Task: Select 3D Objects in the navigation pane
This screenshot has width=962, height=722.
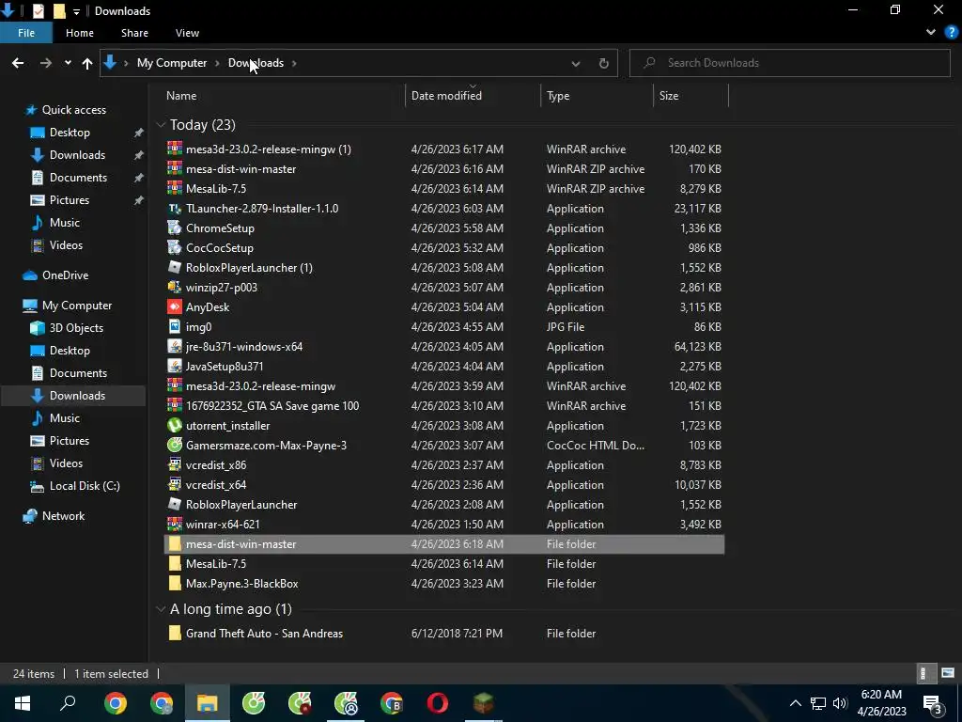Action: tap(76, 328)
